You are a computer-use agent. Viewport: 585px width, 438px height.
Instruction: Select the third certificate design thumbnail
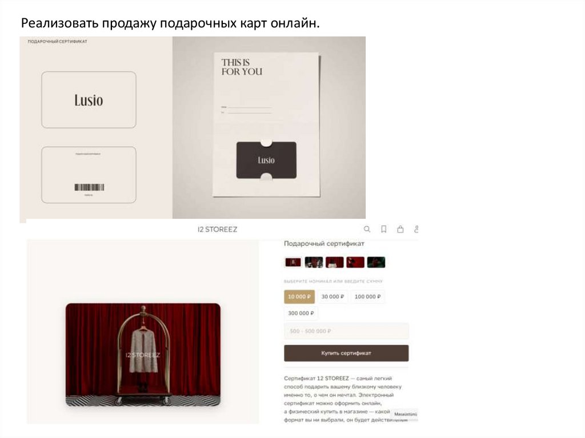335,262
